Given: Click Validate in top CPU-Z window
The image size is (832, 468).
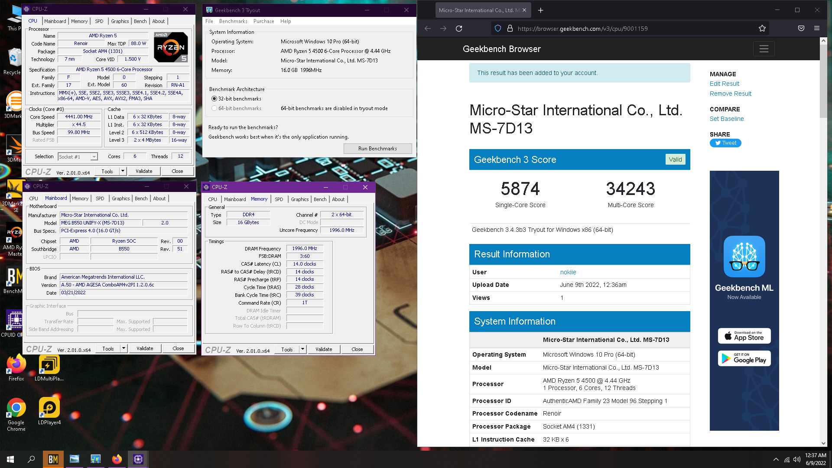Looking at the screenshot, I should coord(144,171).
